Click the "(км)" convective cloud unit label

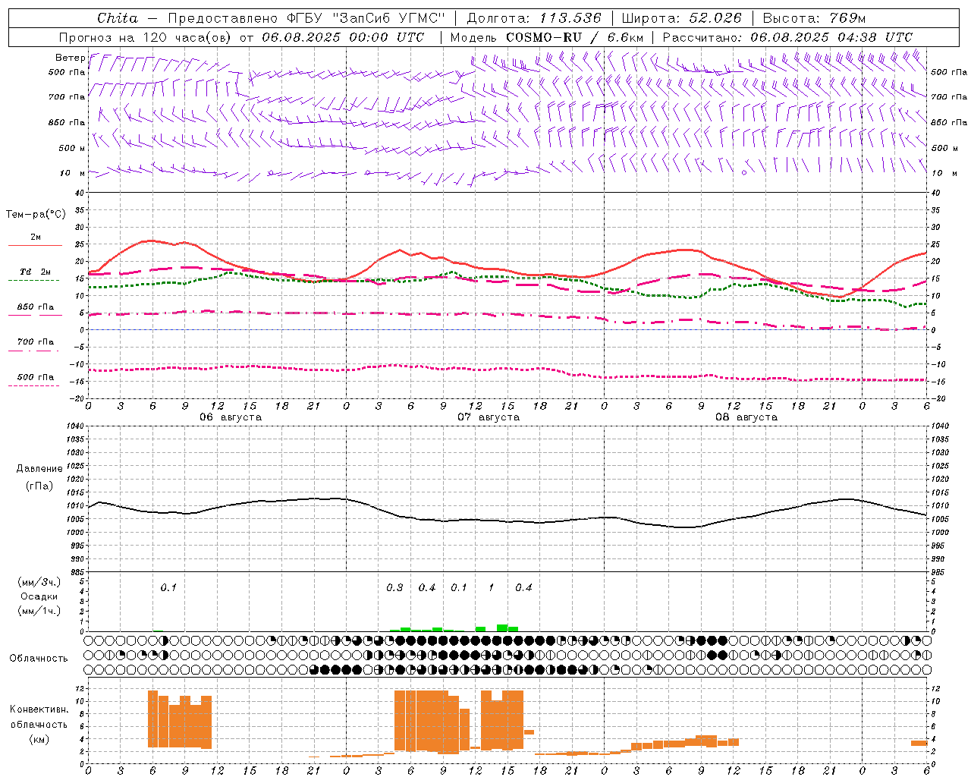(39, 740)
